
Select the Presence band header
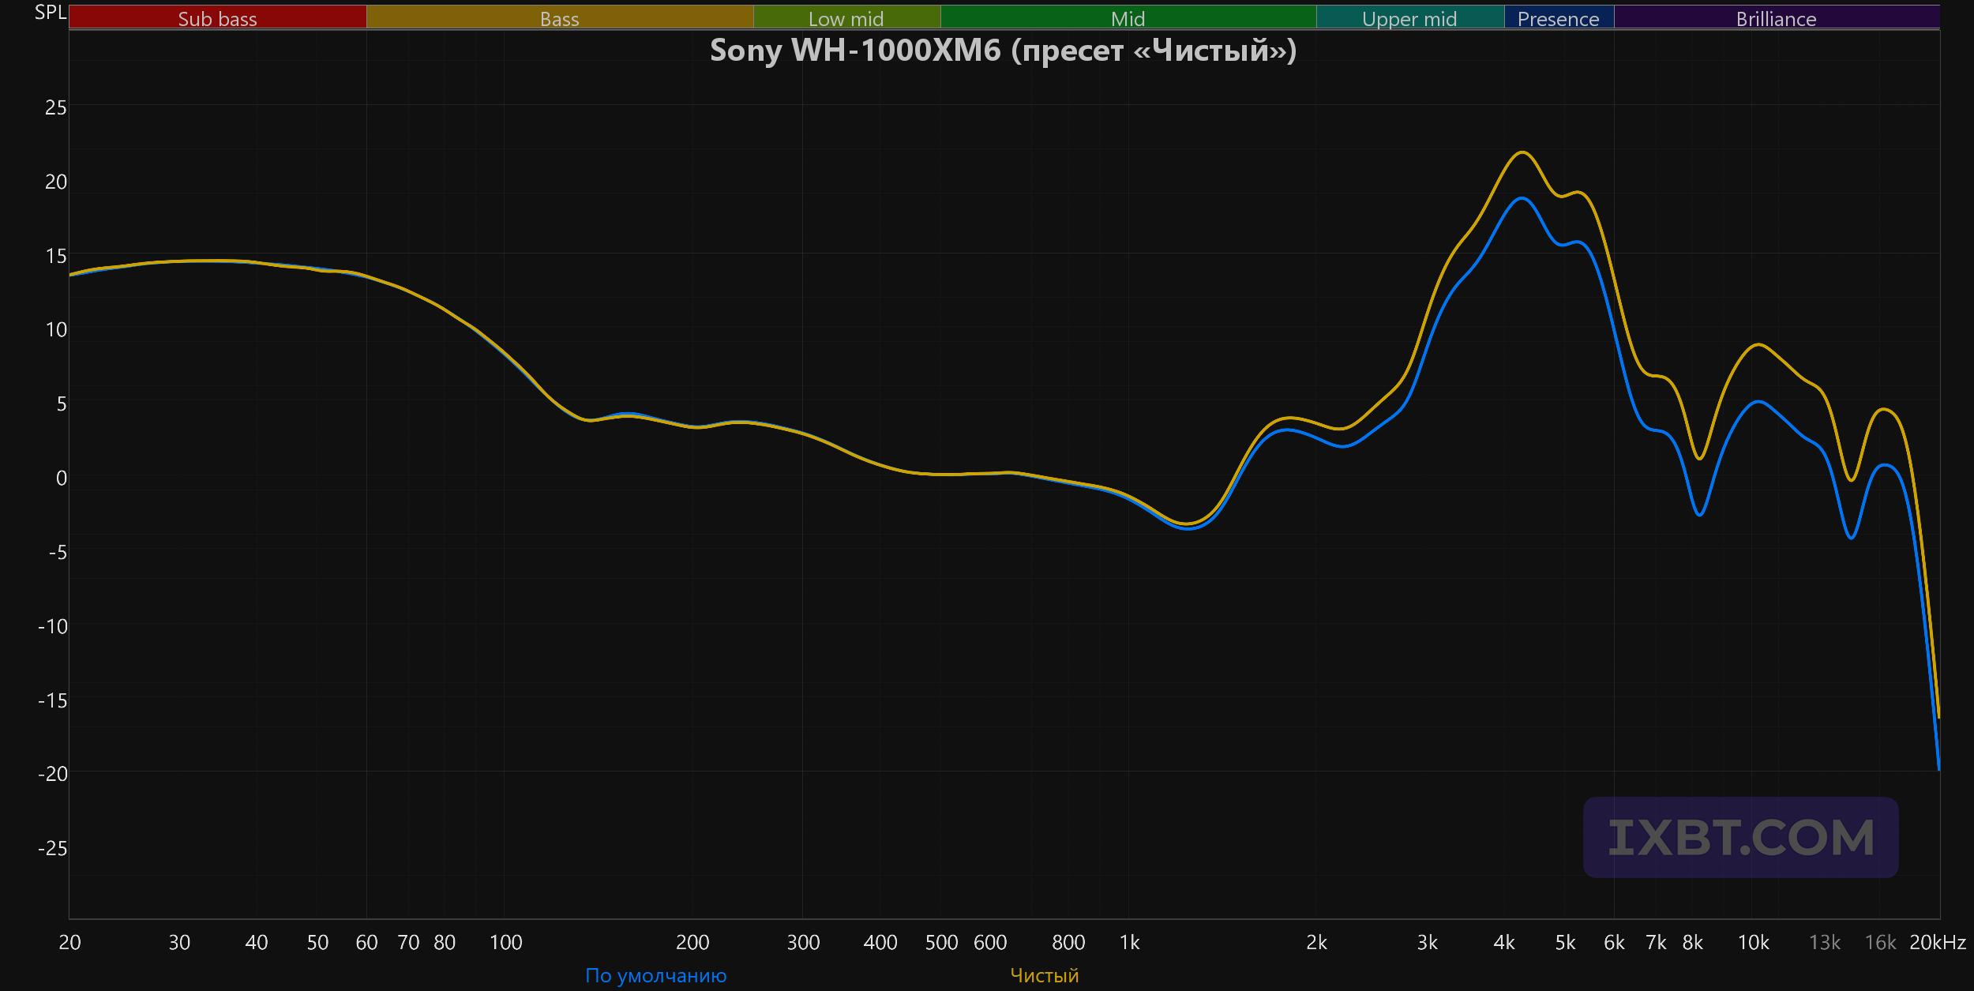(1559, 18)
